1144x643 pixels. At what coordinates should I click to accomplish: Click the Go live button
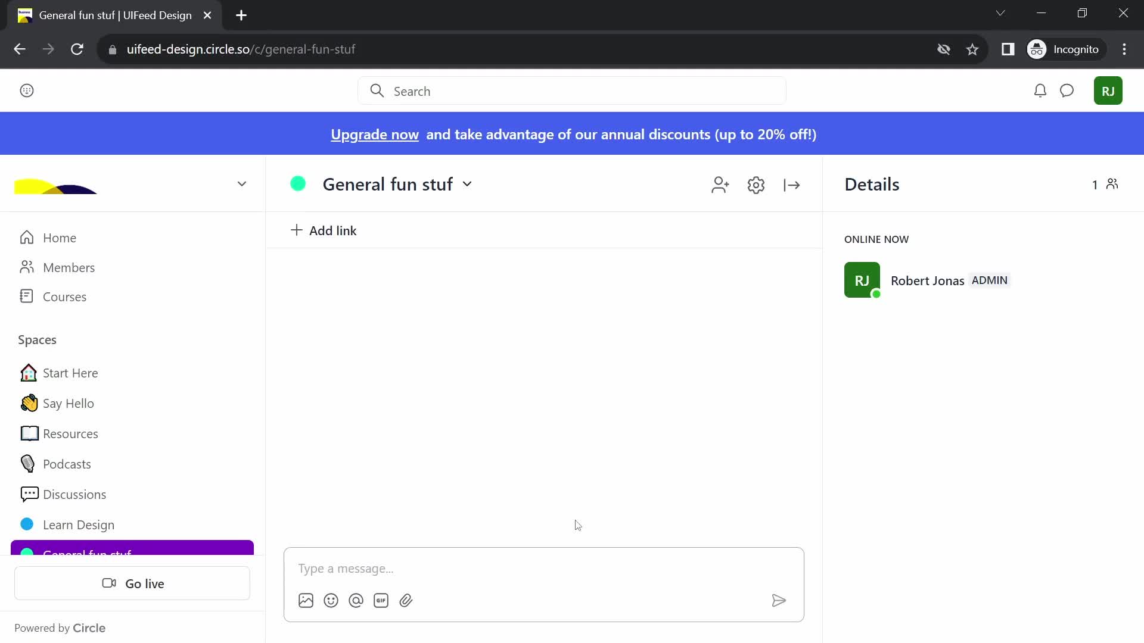132,583
